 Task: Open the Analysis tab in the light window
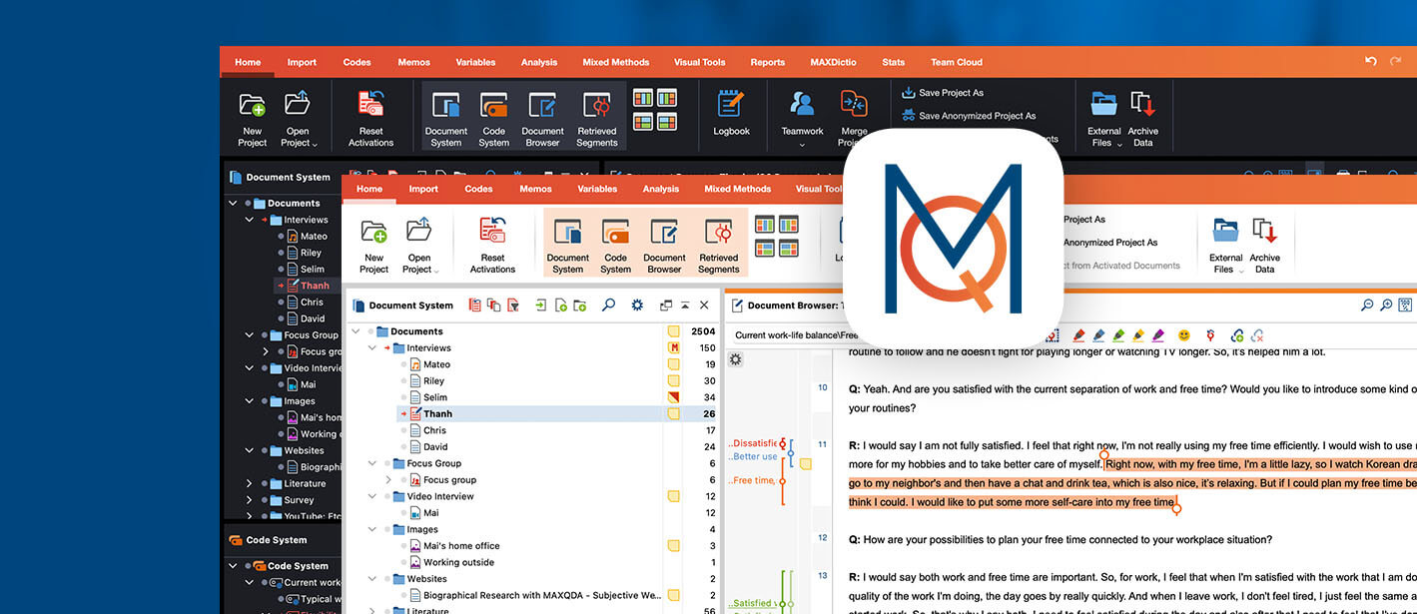click(661, 189)
